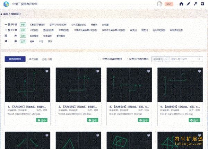Click 选中 button on AAS003 card
This screenshot has height=149, width=208.
[x=144, y=120]
